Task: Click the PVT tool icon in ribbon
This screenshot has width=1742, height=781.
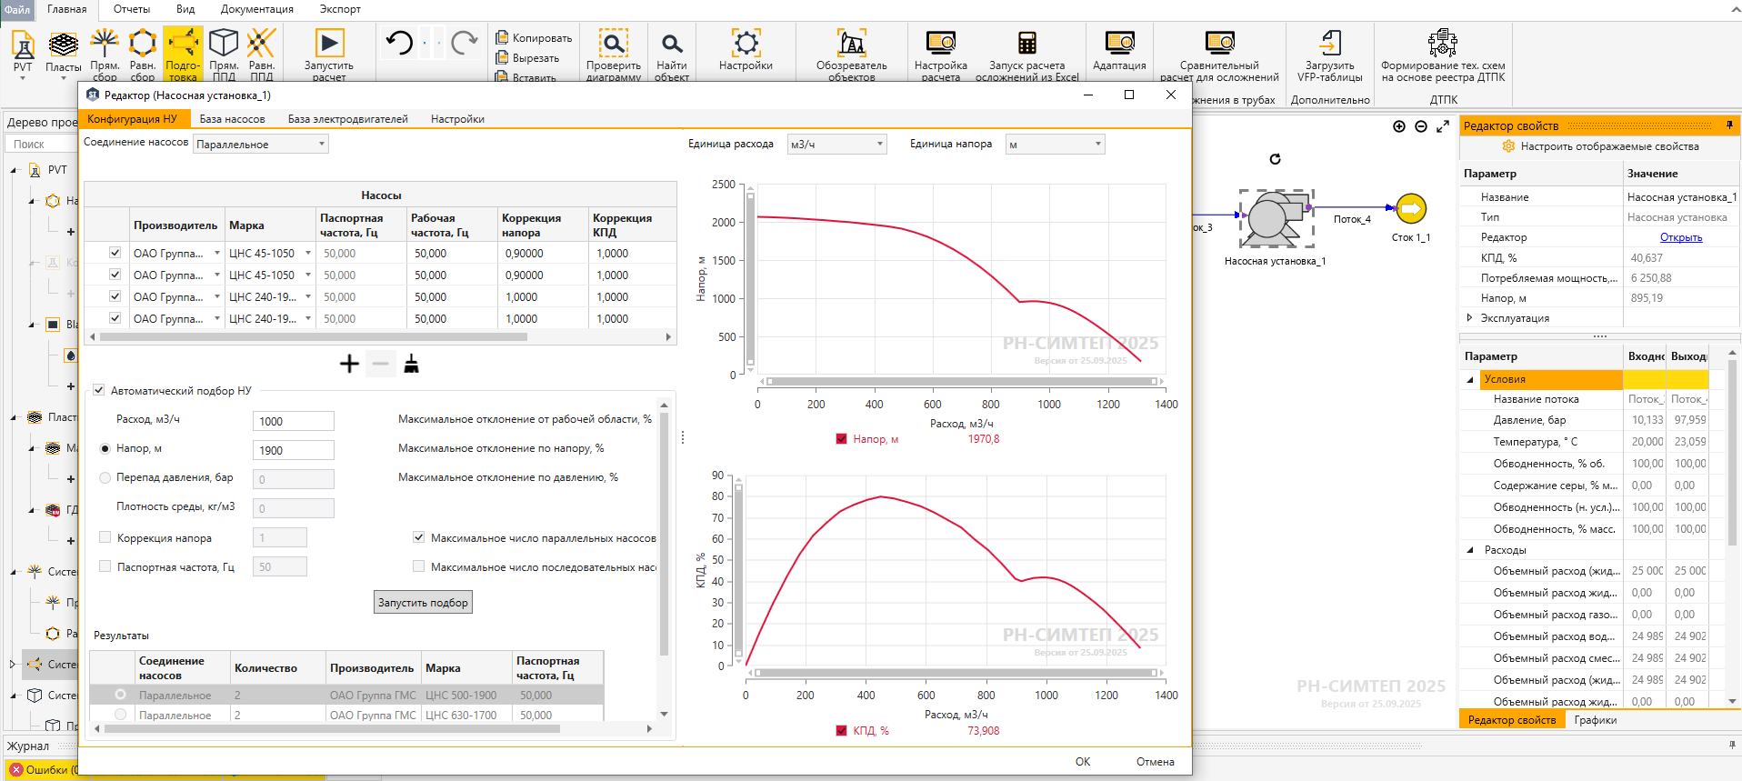Action: click(23, 45)
